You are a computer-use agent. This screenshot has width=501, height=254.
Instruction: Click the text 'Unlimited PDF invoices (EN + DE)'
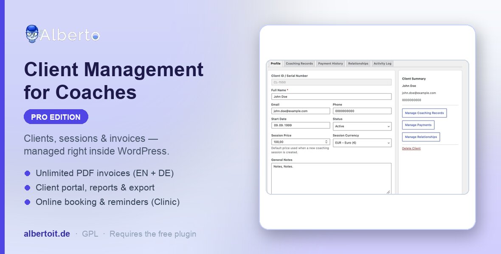[105, 173]
